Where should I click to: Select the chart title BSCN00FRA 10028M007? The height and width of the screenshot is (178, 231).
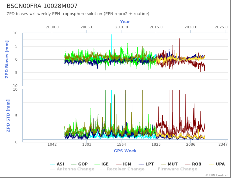pyautogui.click(x=42, y=6)
